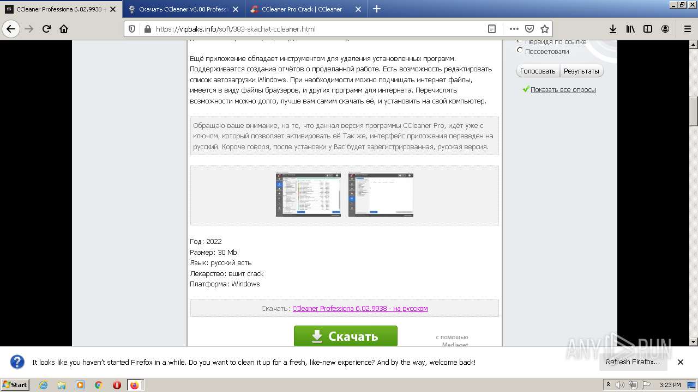Switch to the CCleaner Professiona 6.02.9938 tab
Screen dimensions: 698x392
[61, 9]
